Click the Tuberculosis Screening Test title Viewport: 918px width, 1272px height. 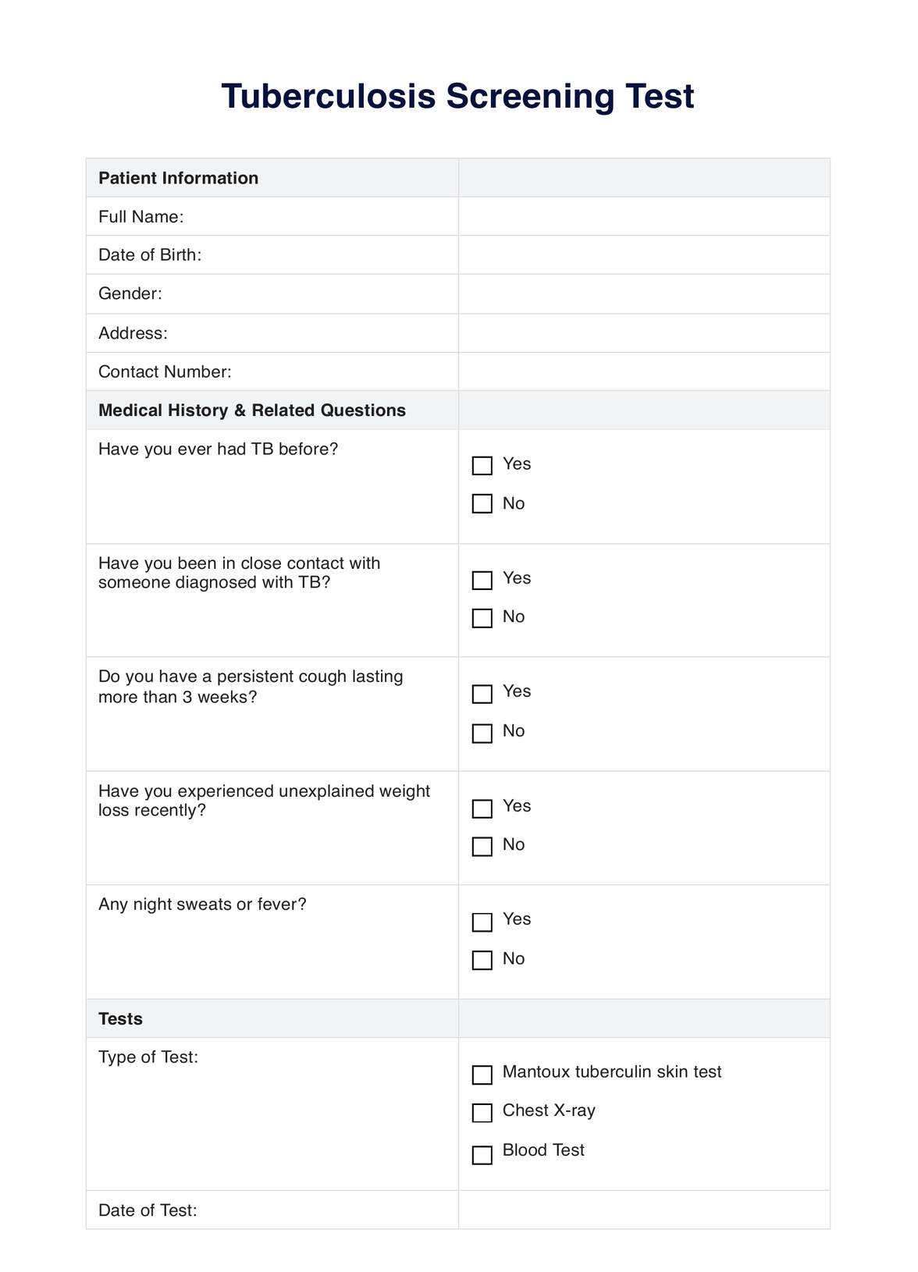[x=457, y=97]
